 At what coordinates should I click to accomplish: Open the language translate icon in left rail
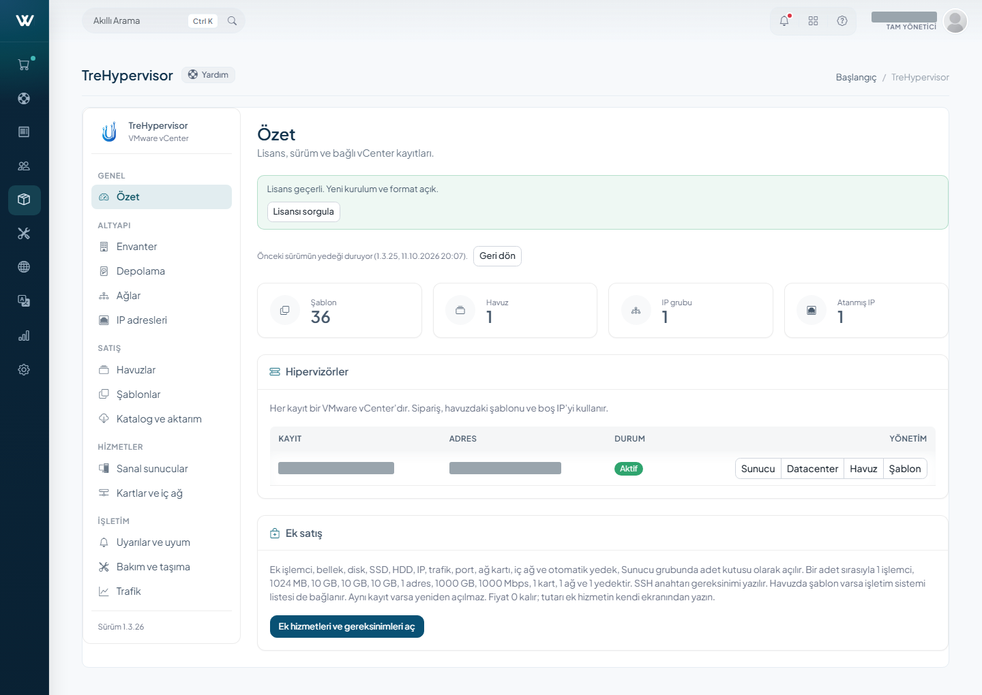24,301
